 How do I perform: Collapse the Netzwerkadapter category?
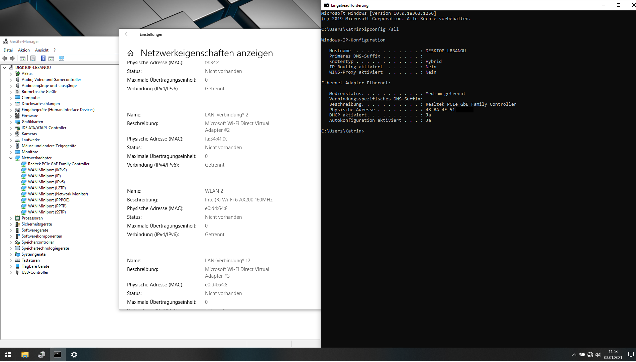point(11,158)
